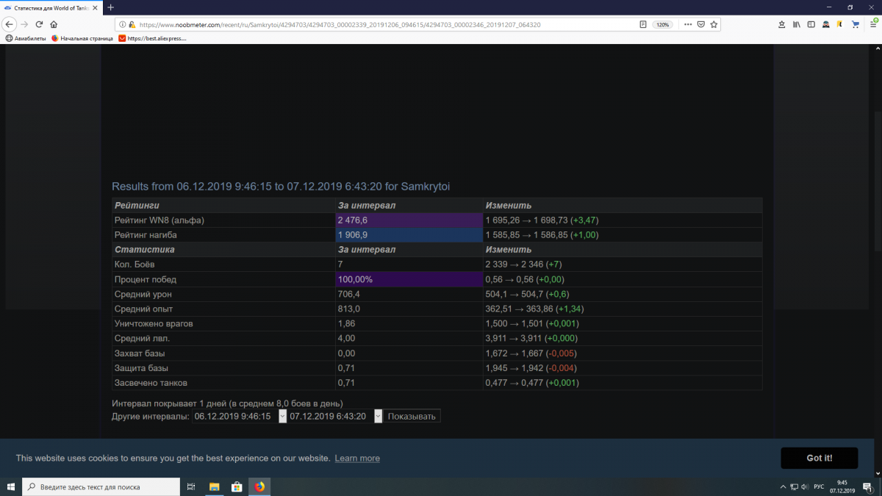This screenshot has width=882, height=496.
Task: Click the Кол. Боёв row label
Action: coord(135,265)
